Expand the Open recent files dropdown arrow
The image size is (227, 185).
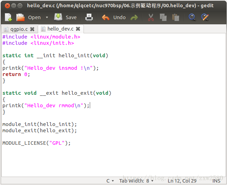click(47, 17)
